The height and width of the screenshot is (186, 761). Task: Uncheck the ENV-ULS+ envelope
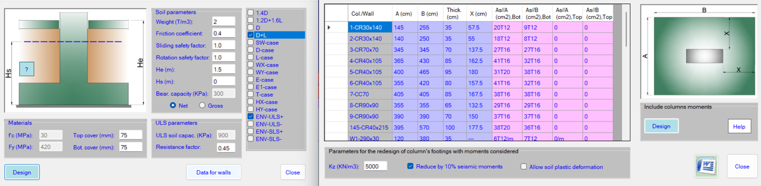[x=251, y=117]
